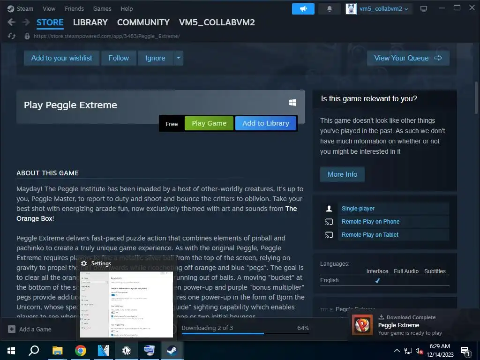The width and height of the screenshot is (480, 360).
Task: Click the green Play Game button
Action: (209, 123)
